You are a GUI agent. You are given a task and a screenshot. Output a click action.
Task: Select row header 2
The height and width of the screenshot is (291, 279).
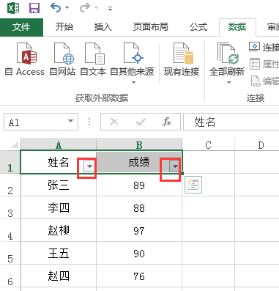point(10,185)
